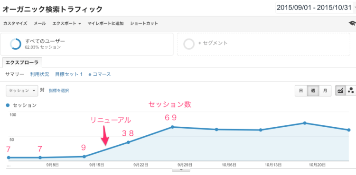The width and height of the screenshot is (356, 175).
Task: Open the エクスプローラ tab
Action: pyautogui.click(x=22, y=62)
